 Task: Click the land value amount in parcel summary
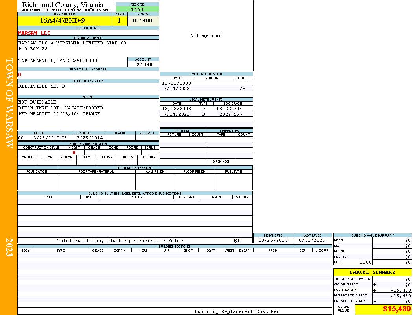pos(400,290)
